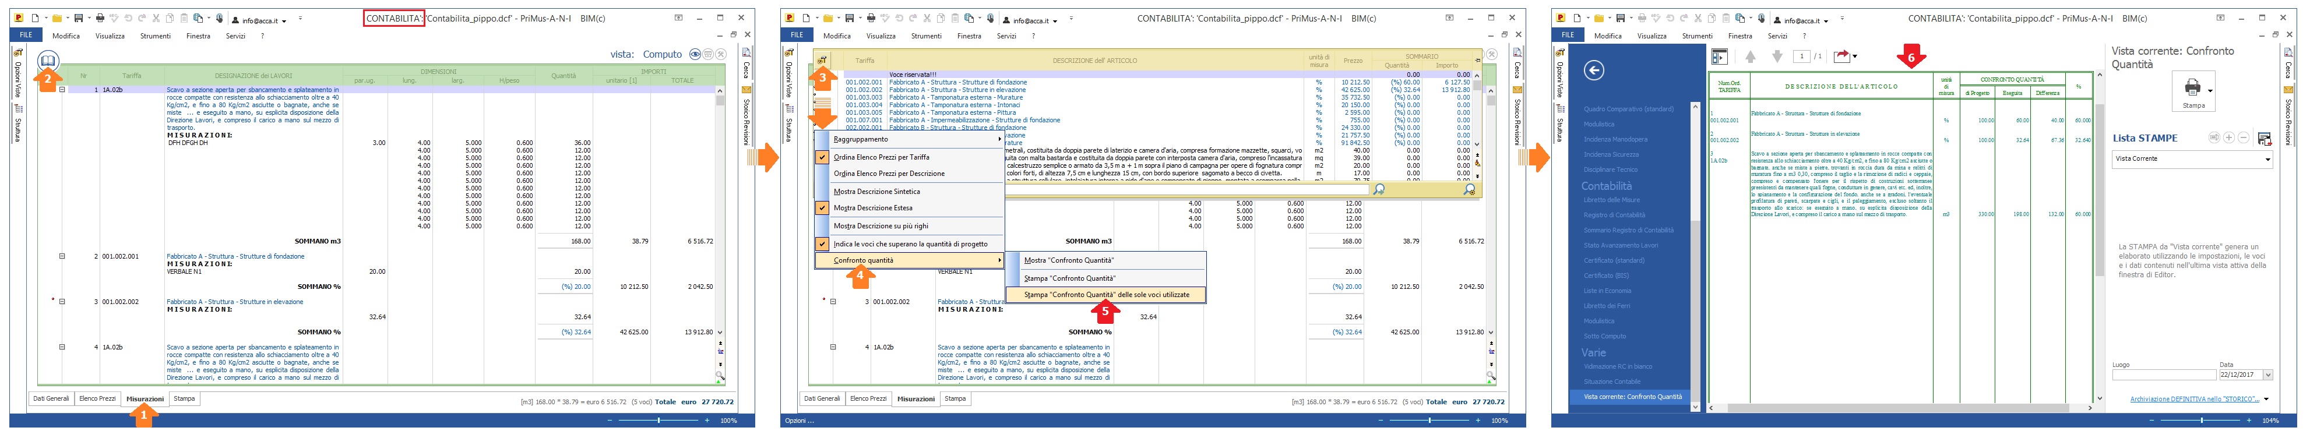
Task: Toggle the side panel layout icon above preview
Action: pyautogui.click(x=1719, y=56)
